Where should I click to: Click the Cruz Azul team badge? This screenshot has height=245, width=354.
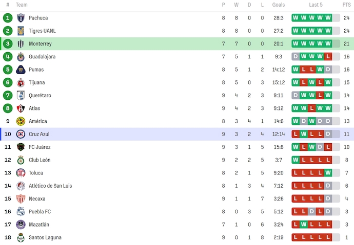[x=21, y=134]
